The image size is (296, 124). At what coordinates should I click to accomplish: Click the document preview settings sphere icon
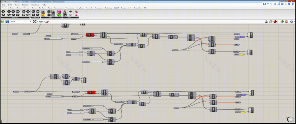287,22
